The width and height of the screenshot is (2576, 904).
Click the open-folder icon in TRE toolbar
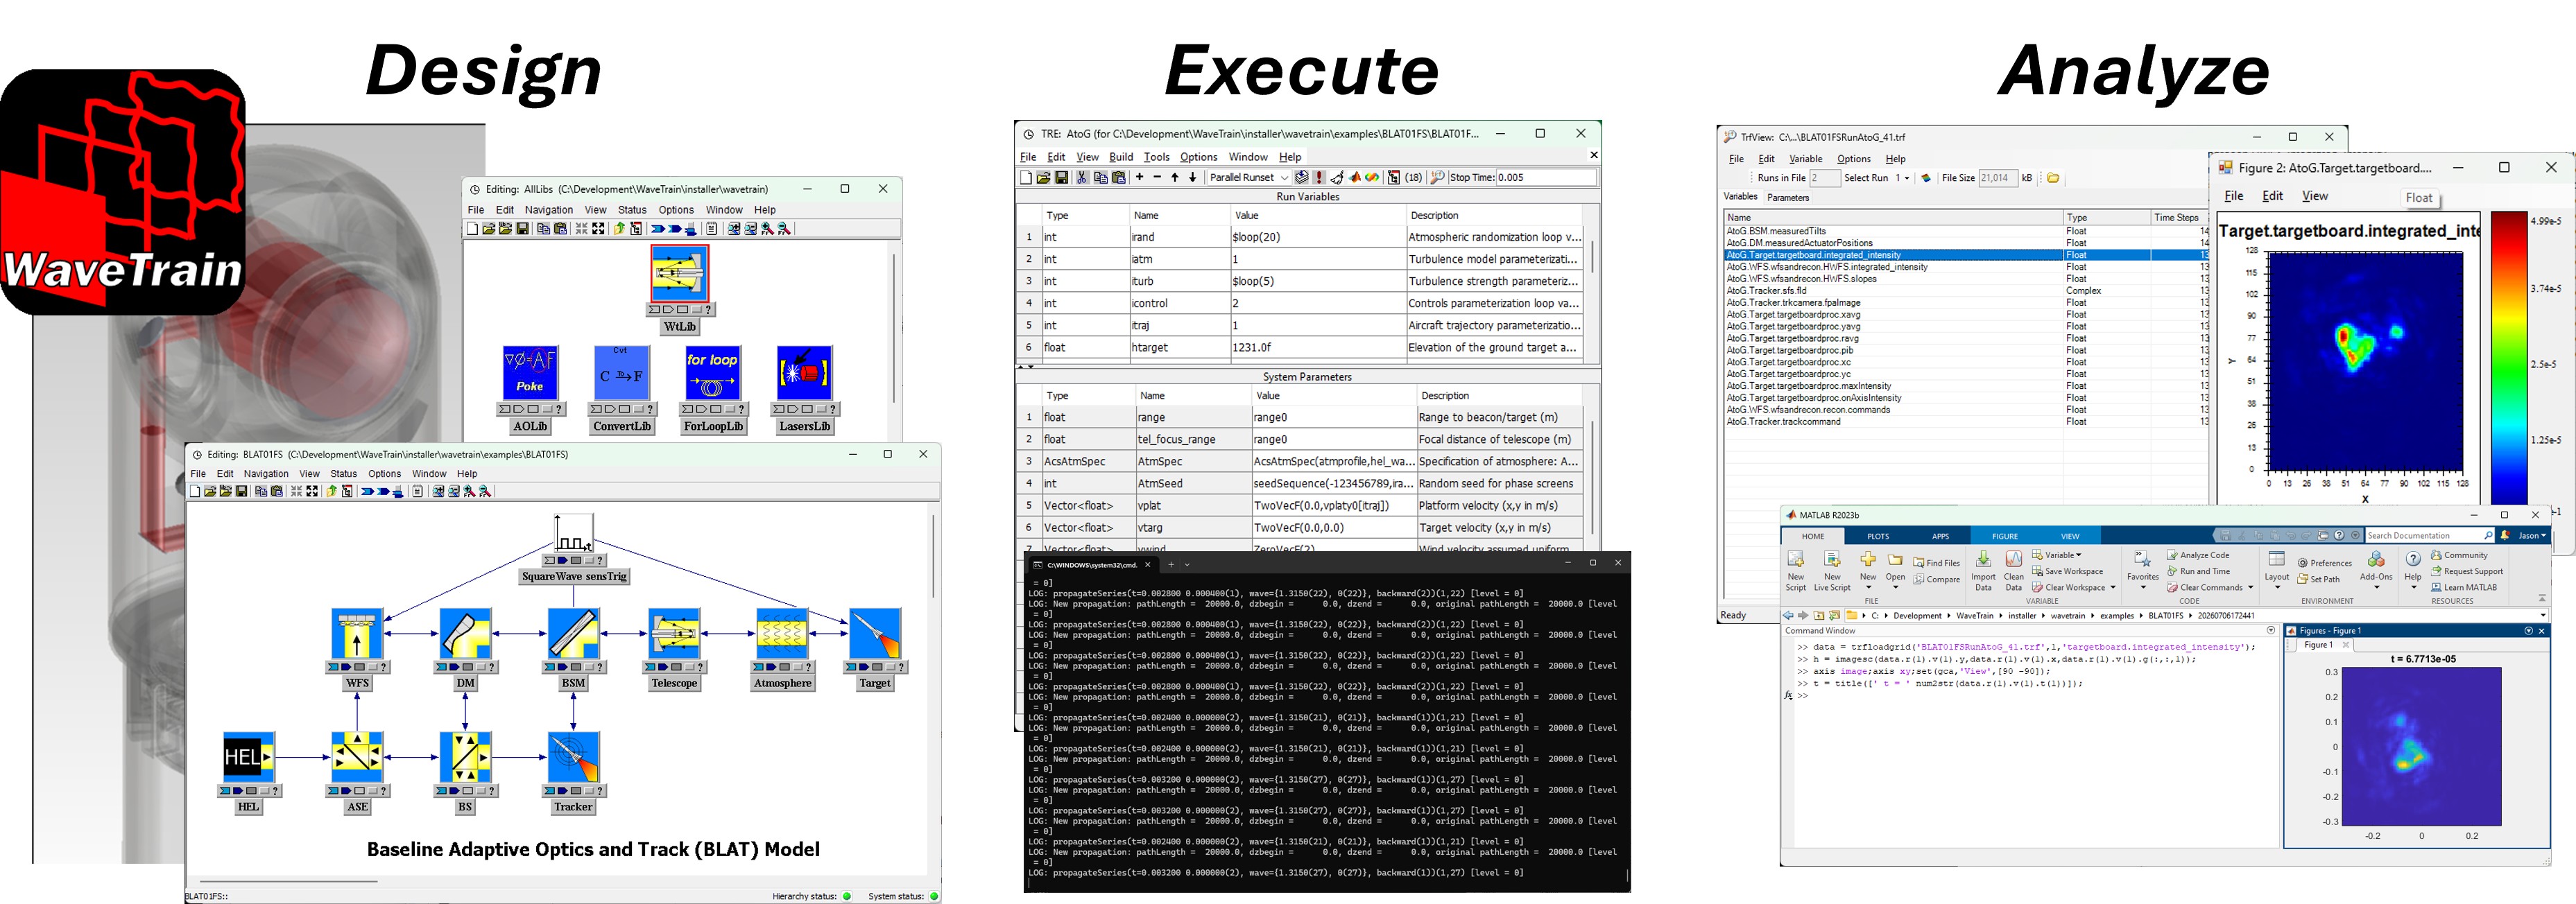point(1043,178)
